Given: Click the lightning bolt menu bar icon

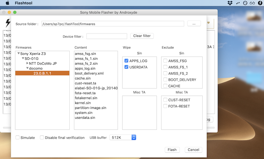Looking at the screenshot, I should click(x=261, y=3).
